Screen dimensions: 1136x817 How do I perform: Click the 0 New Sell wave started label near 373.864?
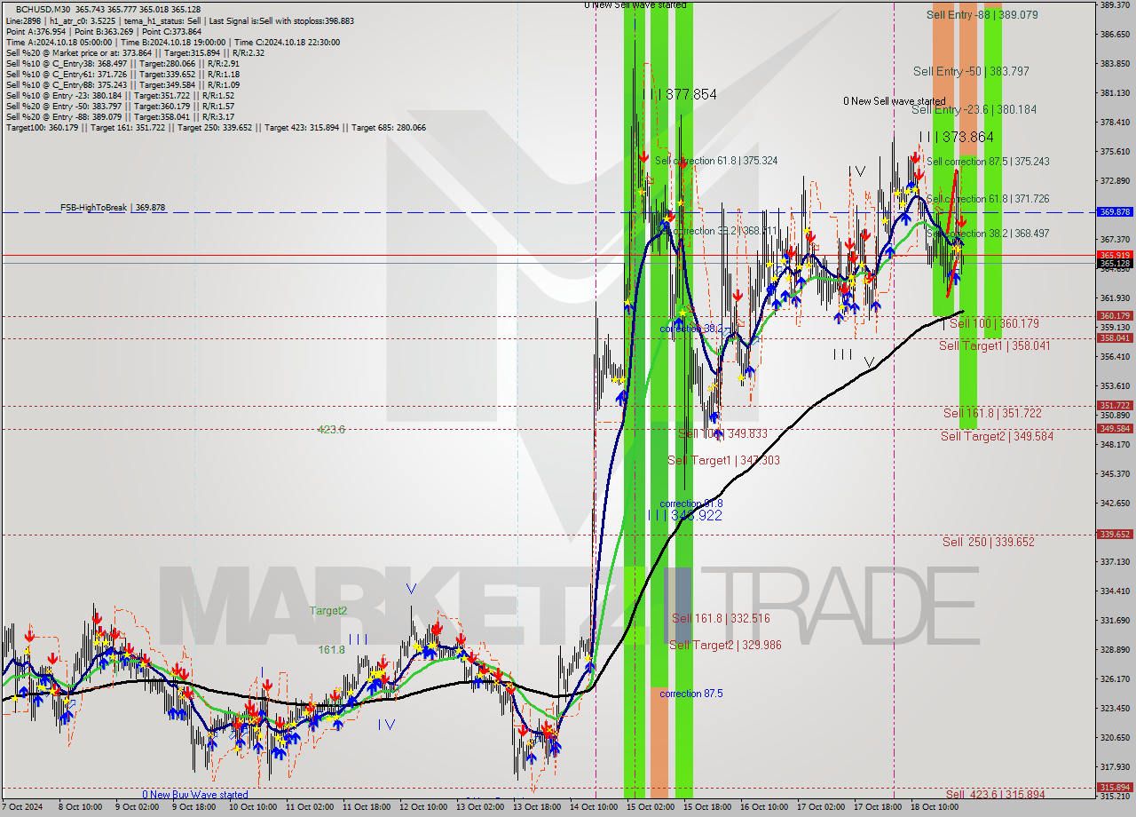click(894, 101)
